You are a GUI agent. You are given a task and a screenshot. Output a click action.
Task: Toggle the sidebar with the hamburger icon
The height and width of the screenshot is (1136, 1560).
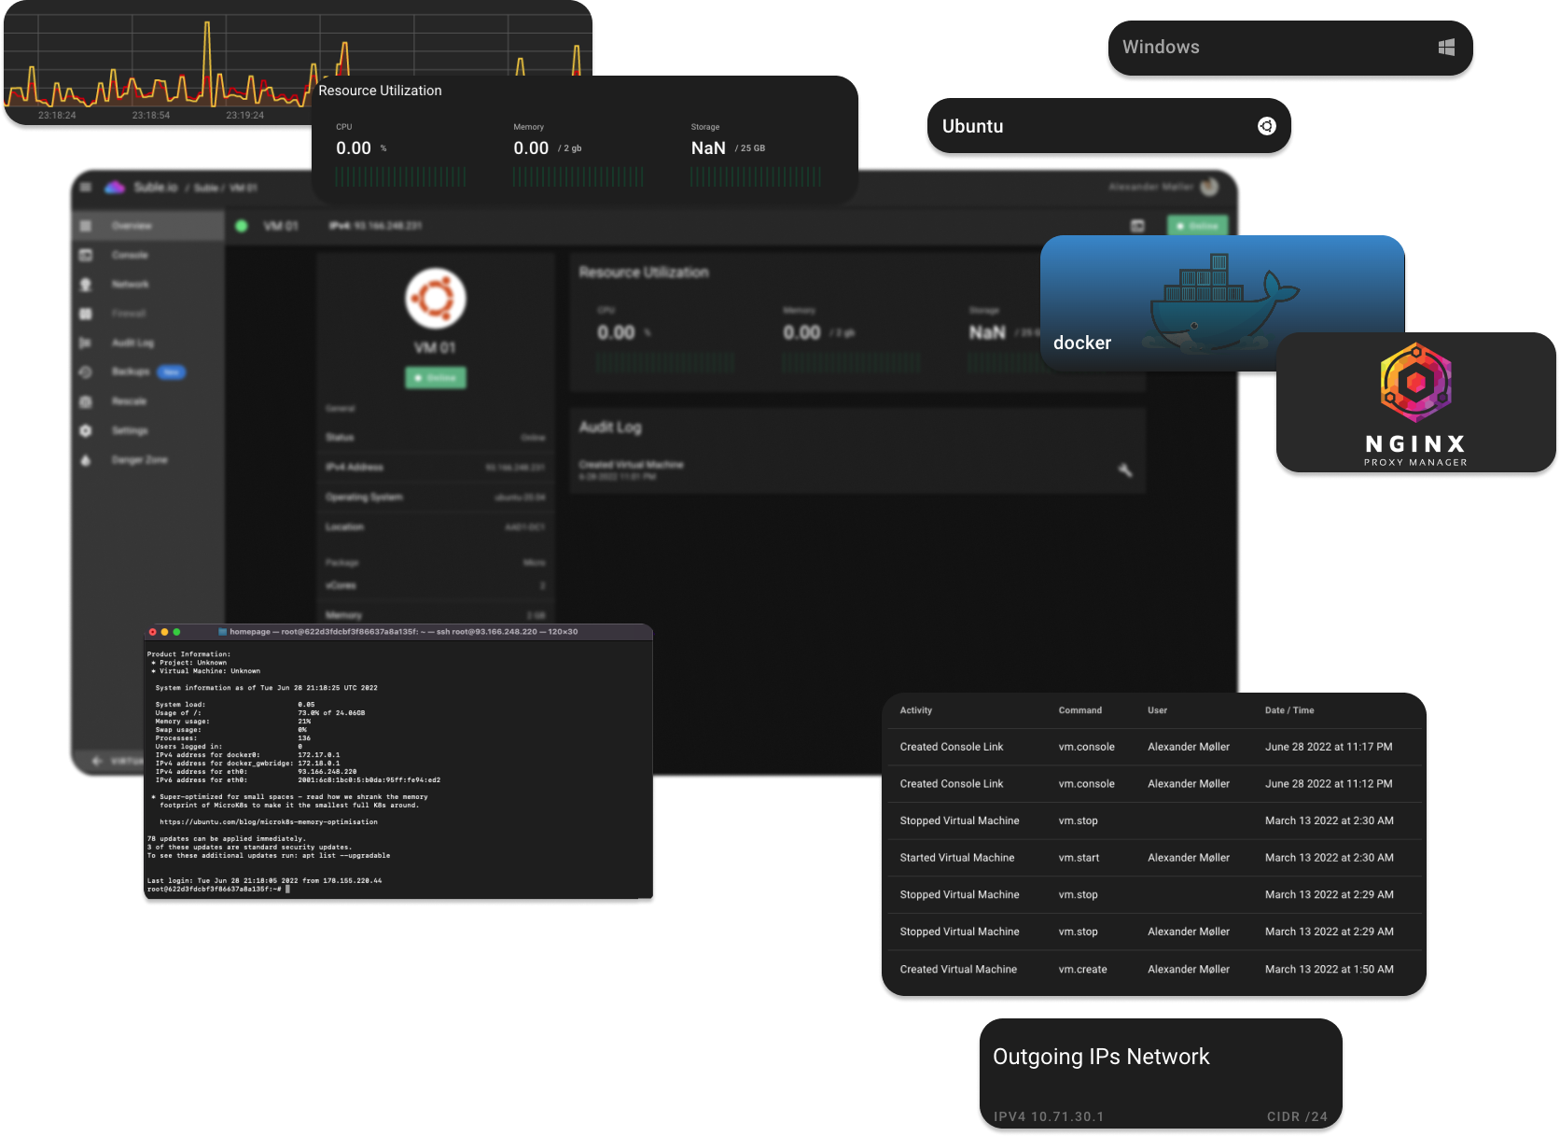tap(86, 188)
